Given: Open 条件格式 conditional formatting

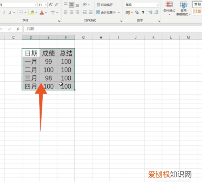Looking at the screenshot, I should click(169, 8).
